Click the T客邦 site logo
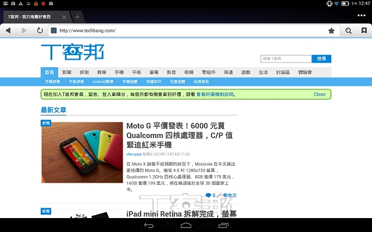 (73, 52)
